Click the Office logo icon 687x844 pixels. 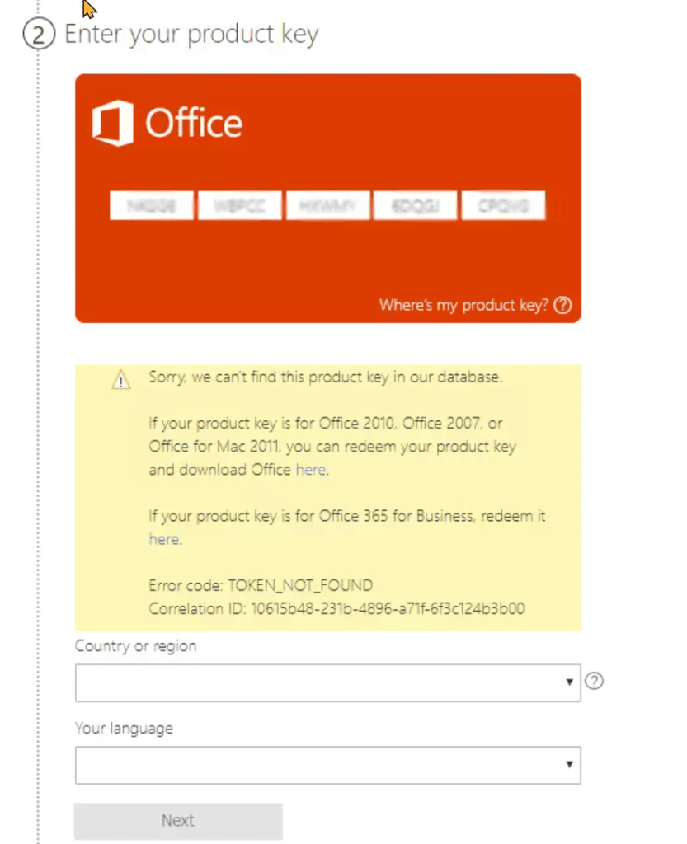pos(112,124)
